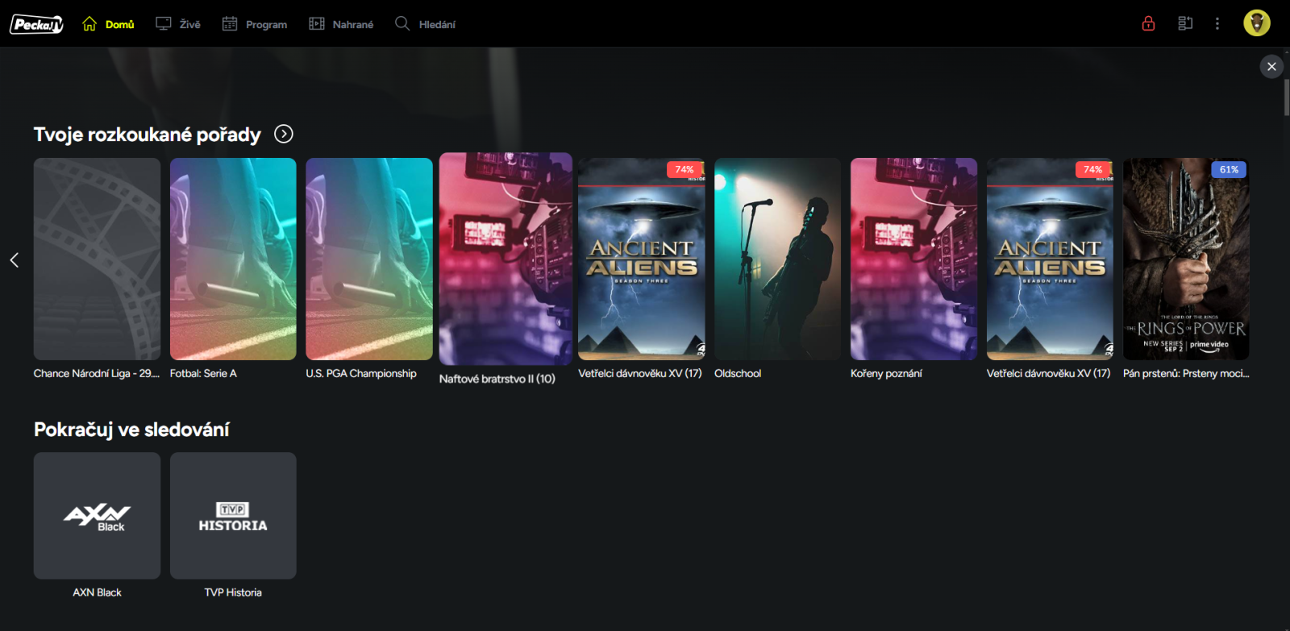Viewport: 1290px width, 631px height.
Task: Open the Naftové bratrstvo II (10) poster
Action: (506, 259)
